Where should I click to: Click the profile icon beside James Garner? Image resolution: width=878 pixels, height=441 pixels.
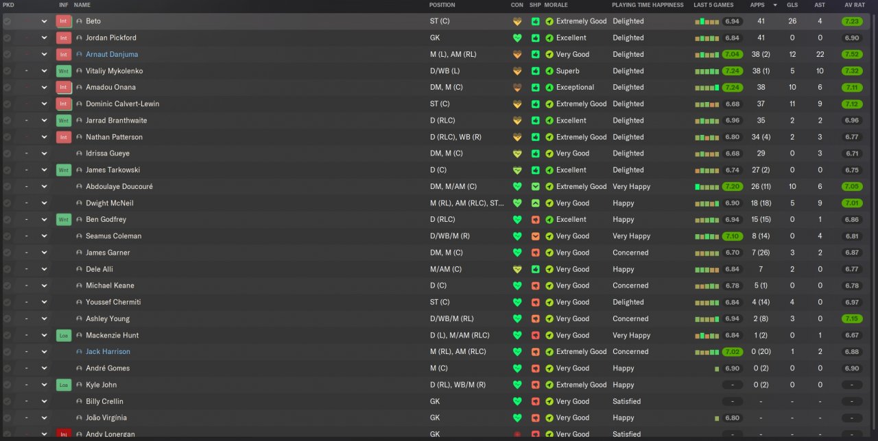[79, 253]
